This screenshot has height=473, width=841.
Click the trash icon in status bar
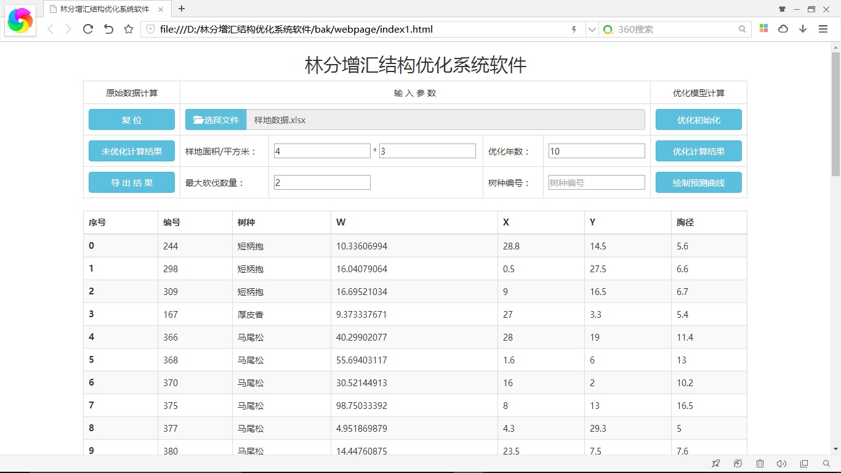click(760, 464)
